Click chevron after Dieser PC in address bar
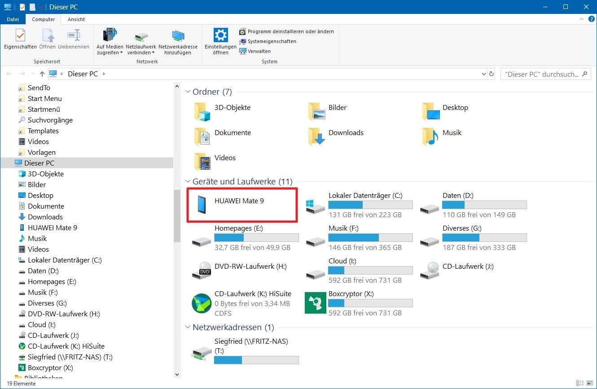 pyautogui.click(x=104, y=74)
